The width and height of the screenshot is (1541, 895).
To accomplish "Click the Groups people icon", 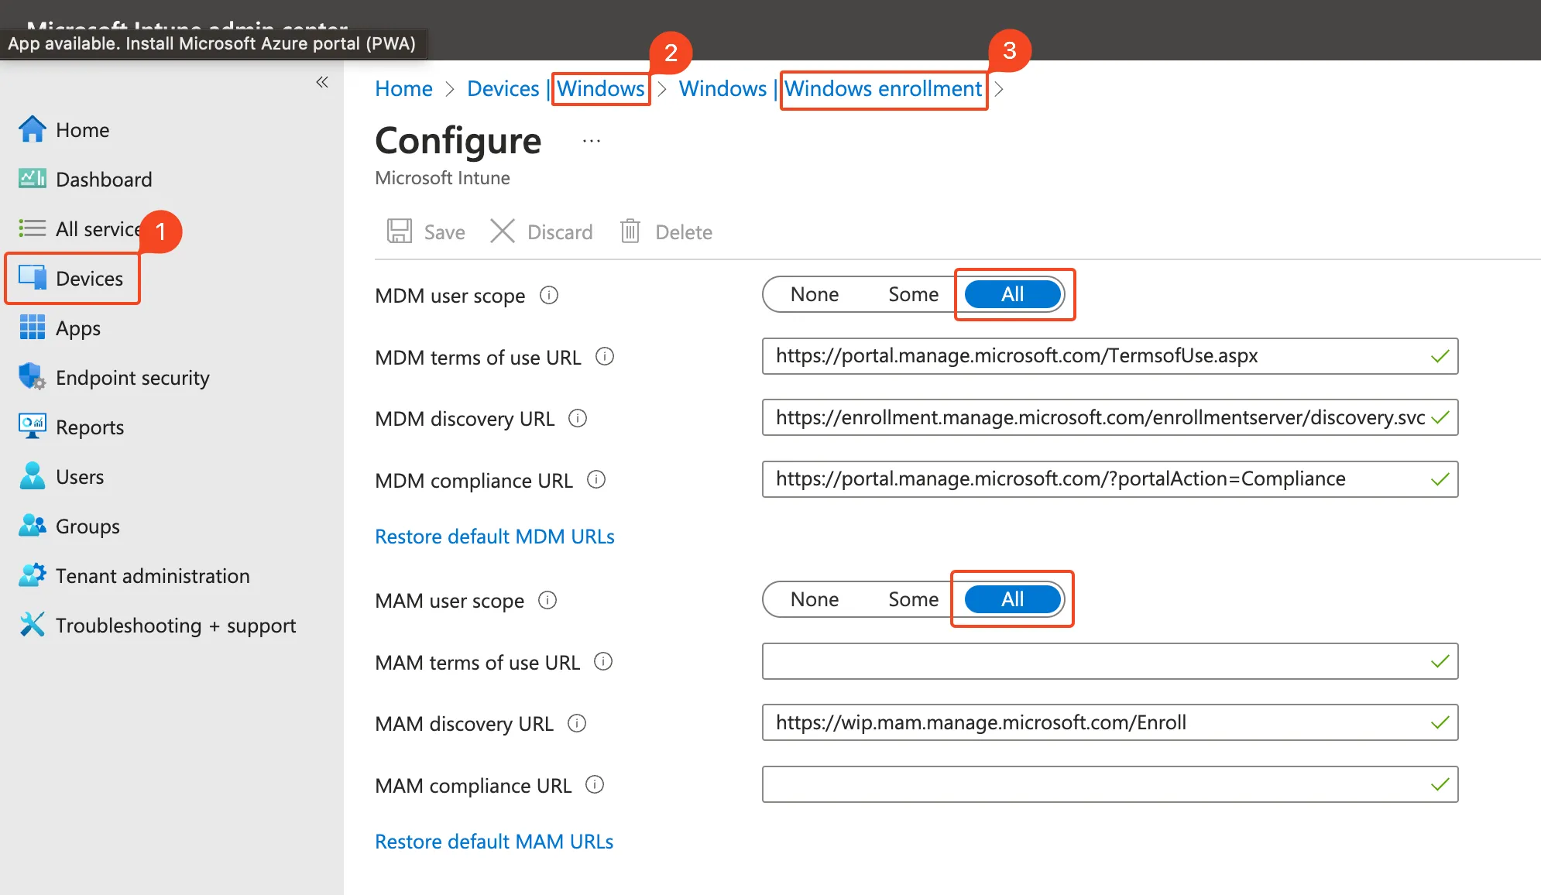I will 32,526.
